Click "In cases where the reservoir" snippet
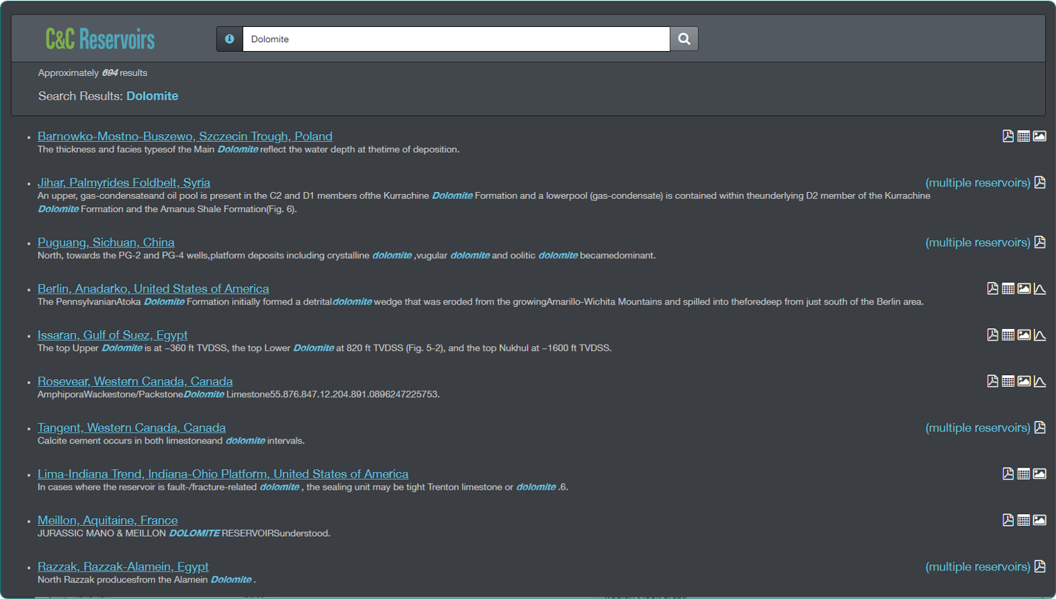 303,487
